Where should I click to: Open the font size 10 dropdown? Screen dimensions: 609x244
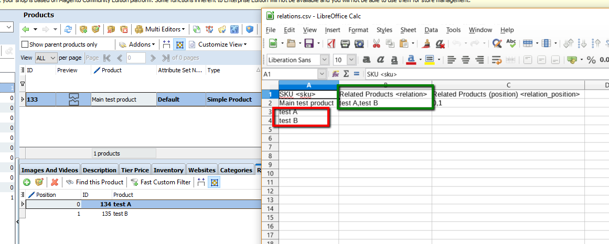351,60
